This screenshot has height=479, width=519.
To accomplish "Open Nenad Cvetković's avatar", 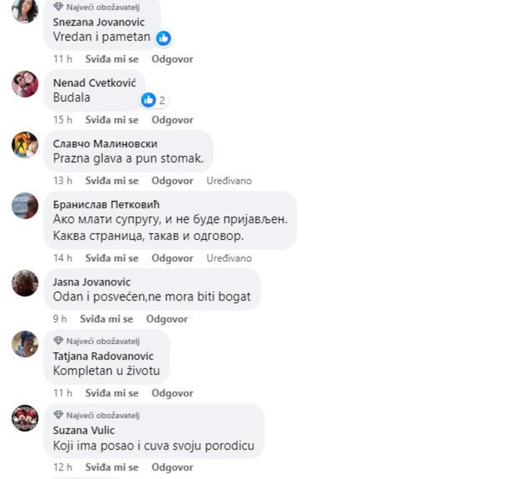I will click(25, 84).
